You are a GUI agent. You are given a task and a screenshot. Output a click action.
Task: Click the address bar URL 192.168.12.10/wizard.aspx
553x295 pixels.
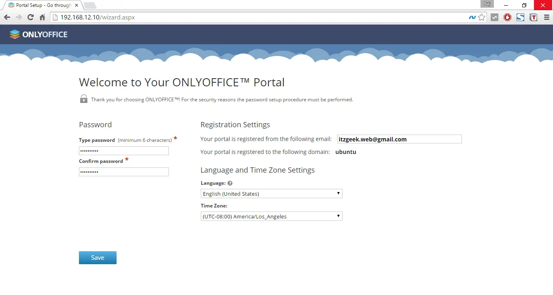tap(98, 17)
